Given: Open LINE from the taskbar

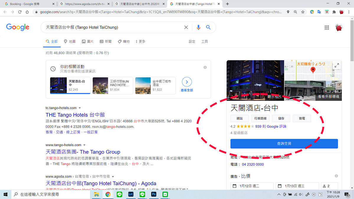Looking at the screenshot, I should point(119,194).
